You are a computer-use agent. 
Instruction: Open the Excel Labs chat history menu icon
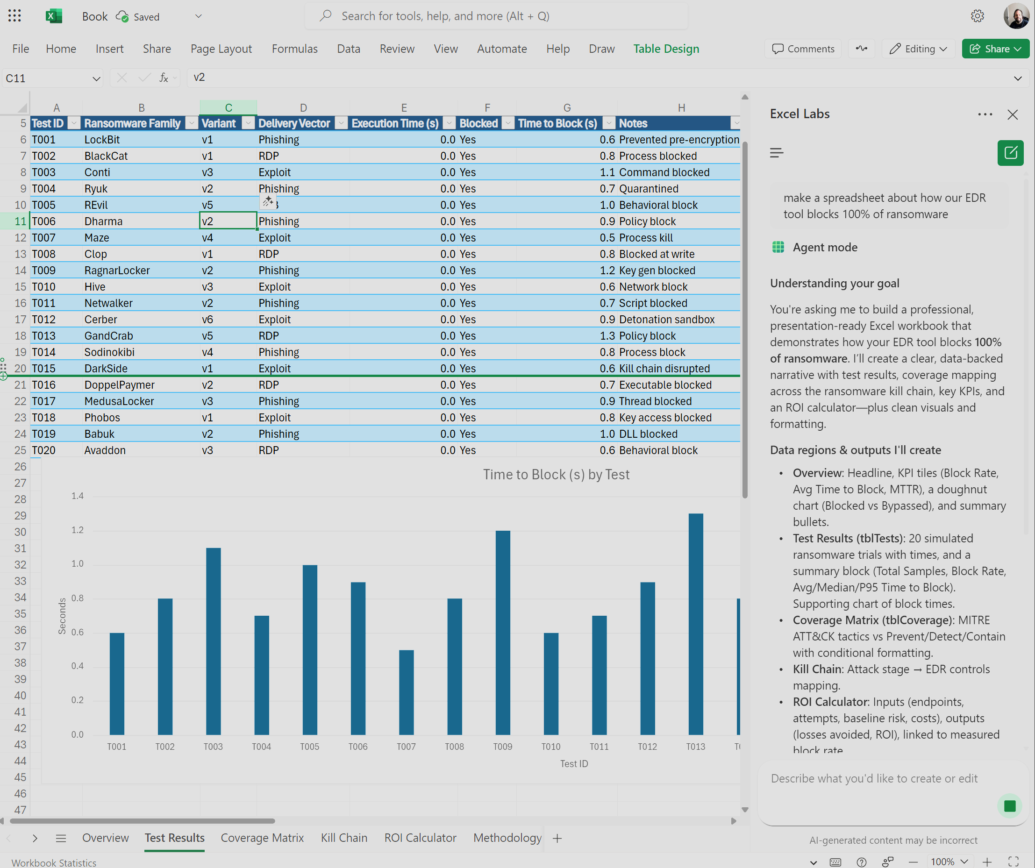tap(776, 153)
